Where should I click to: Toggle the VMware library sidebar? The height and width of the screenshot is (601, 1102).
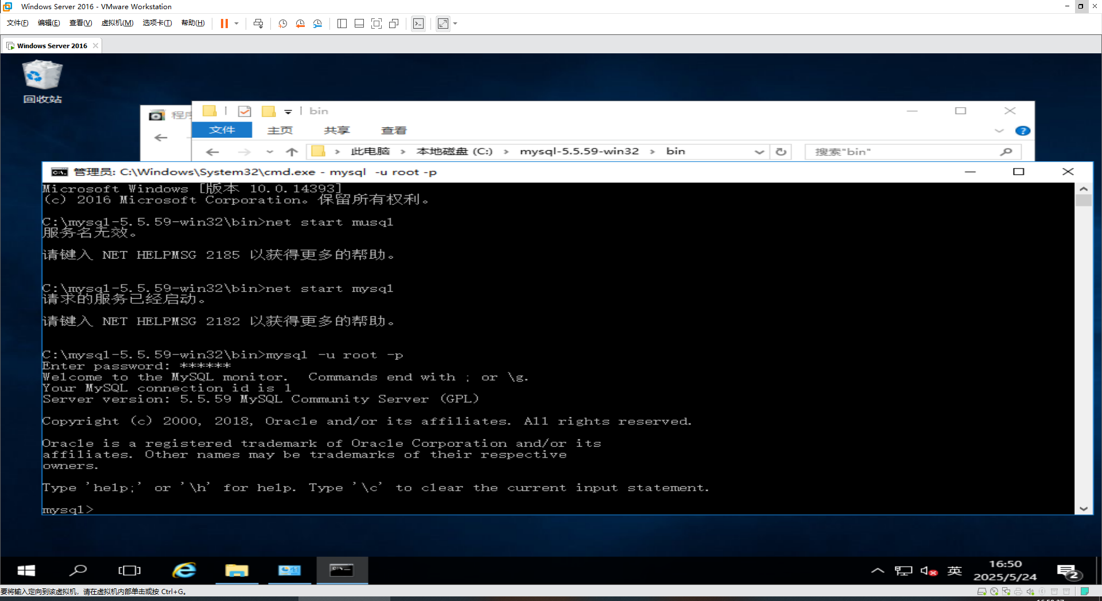point(342,24)
